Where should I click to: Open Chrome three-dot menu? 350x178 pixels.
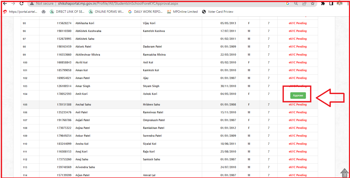348,4
